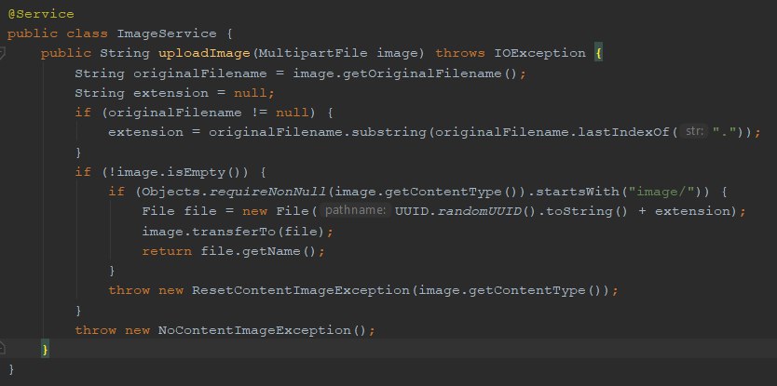The image size is (777, 386).
Task: Click the isEmpty() call
Action: (x=205, y=172)
